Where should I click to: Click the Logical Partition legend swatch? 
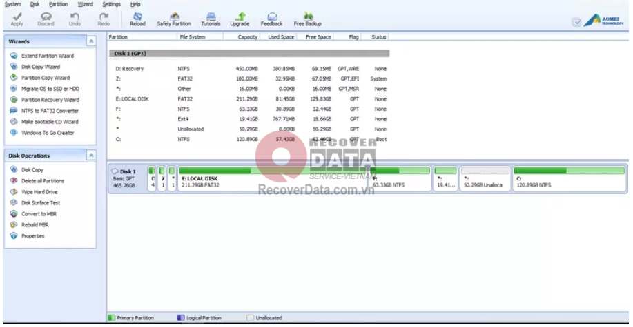(x=181, y=318)
